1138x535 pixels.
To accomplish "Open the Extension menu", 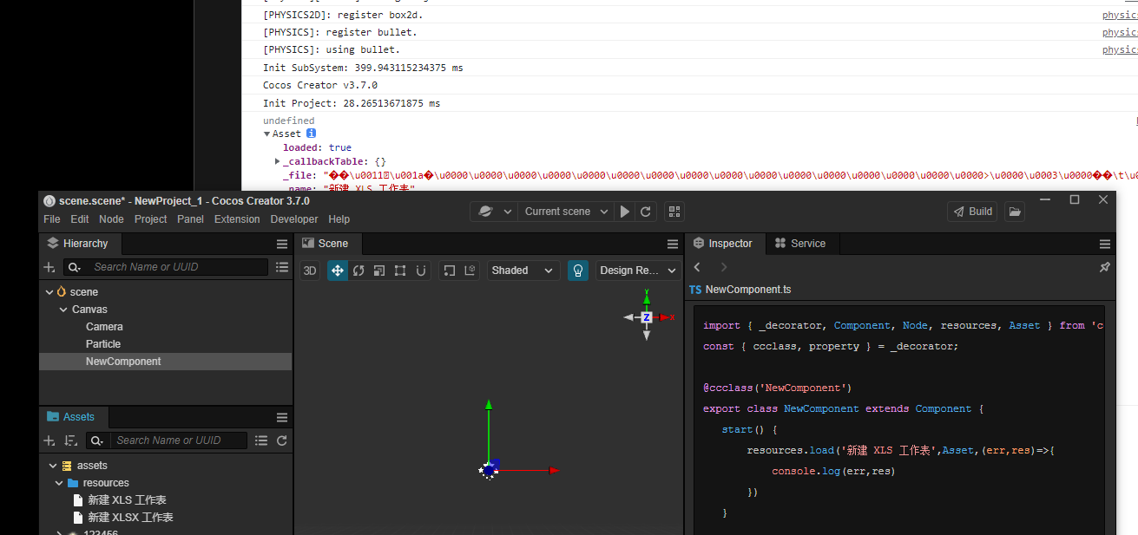I will point(237,219).
